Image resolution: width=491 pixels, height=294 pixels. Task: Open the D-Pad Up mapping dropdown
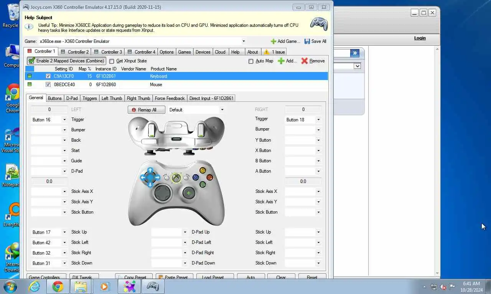185,232
